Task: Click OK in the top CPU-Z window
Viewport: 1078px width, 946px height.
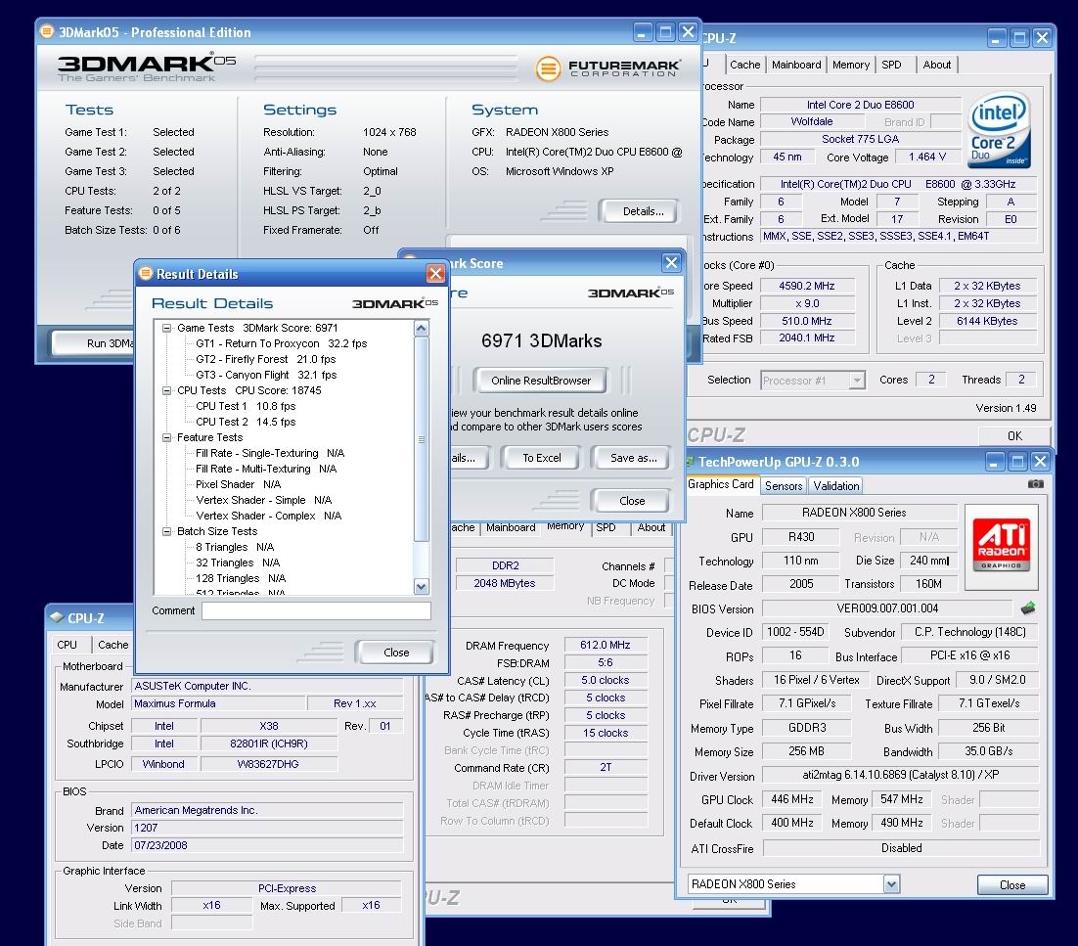Action: click(1014, 436)
